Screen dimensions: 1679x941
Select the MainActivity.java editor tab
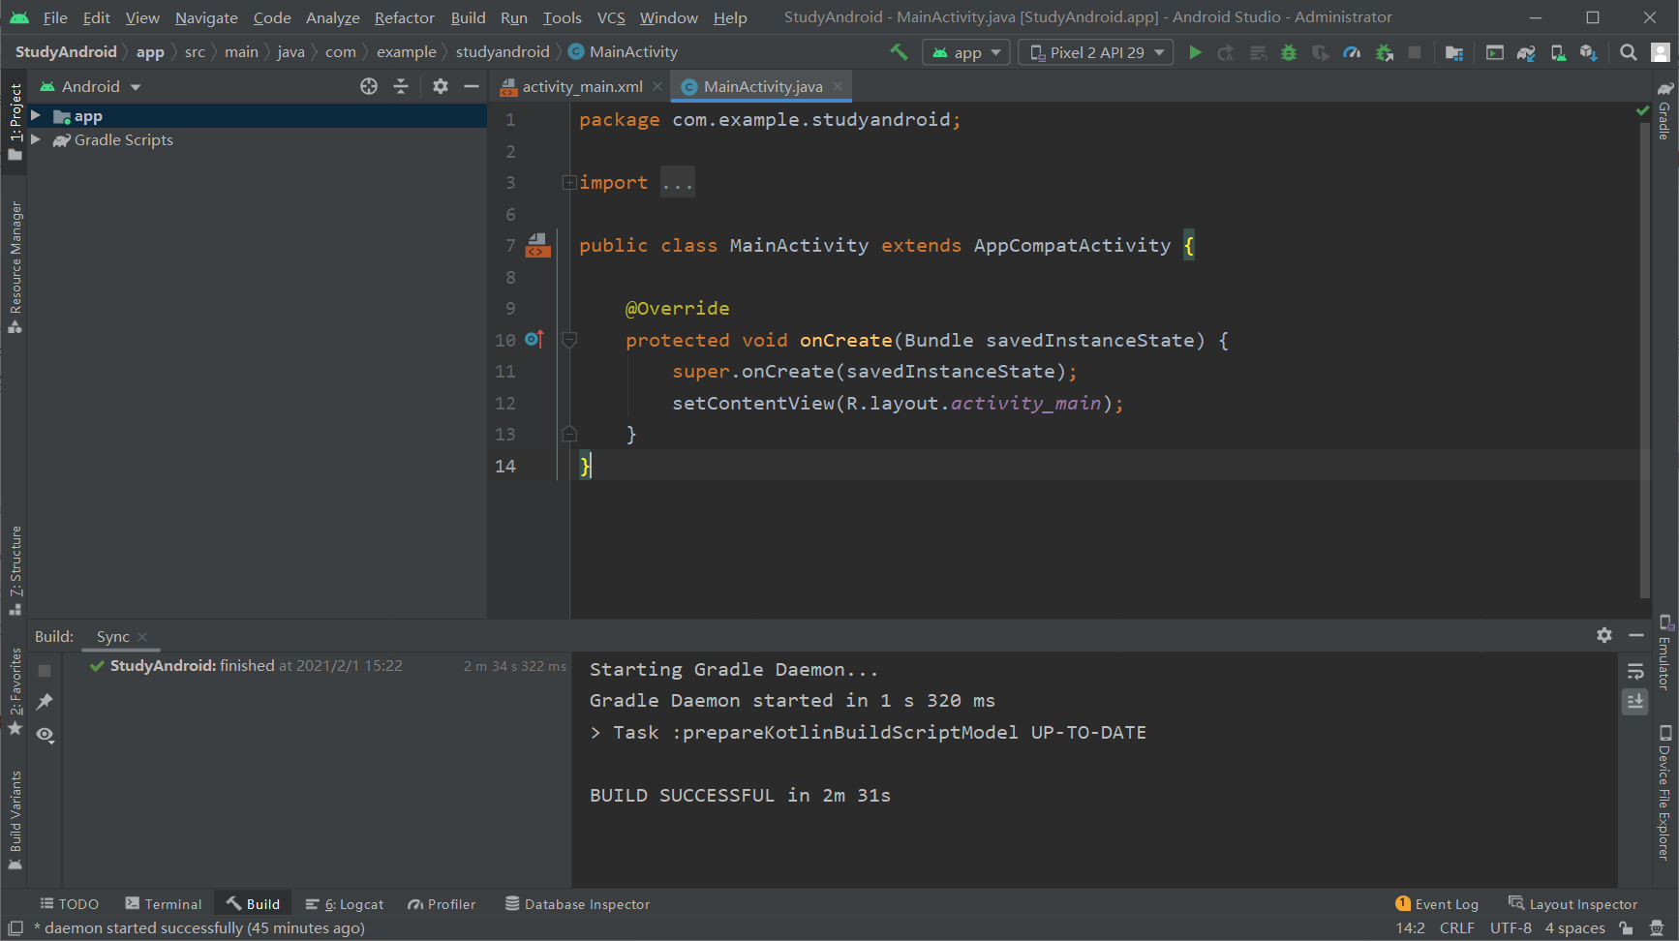pyautogui.click(x=763, y=86)
